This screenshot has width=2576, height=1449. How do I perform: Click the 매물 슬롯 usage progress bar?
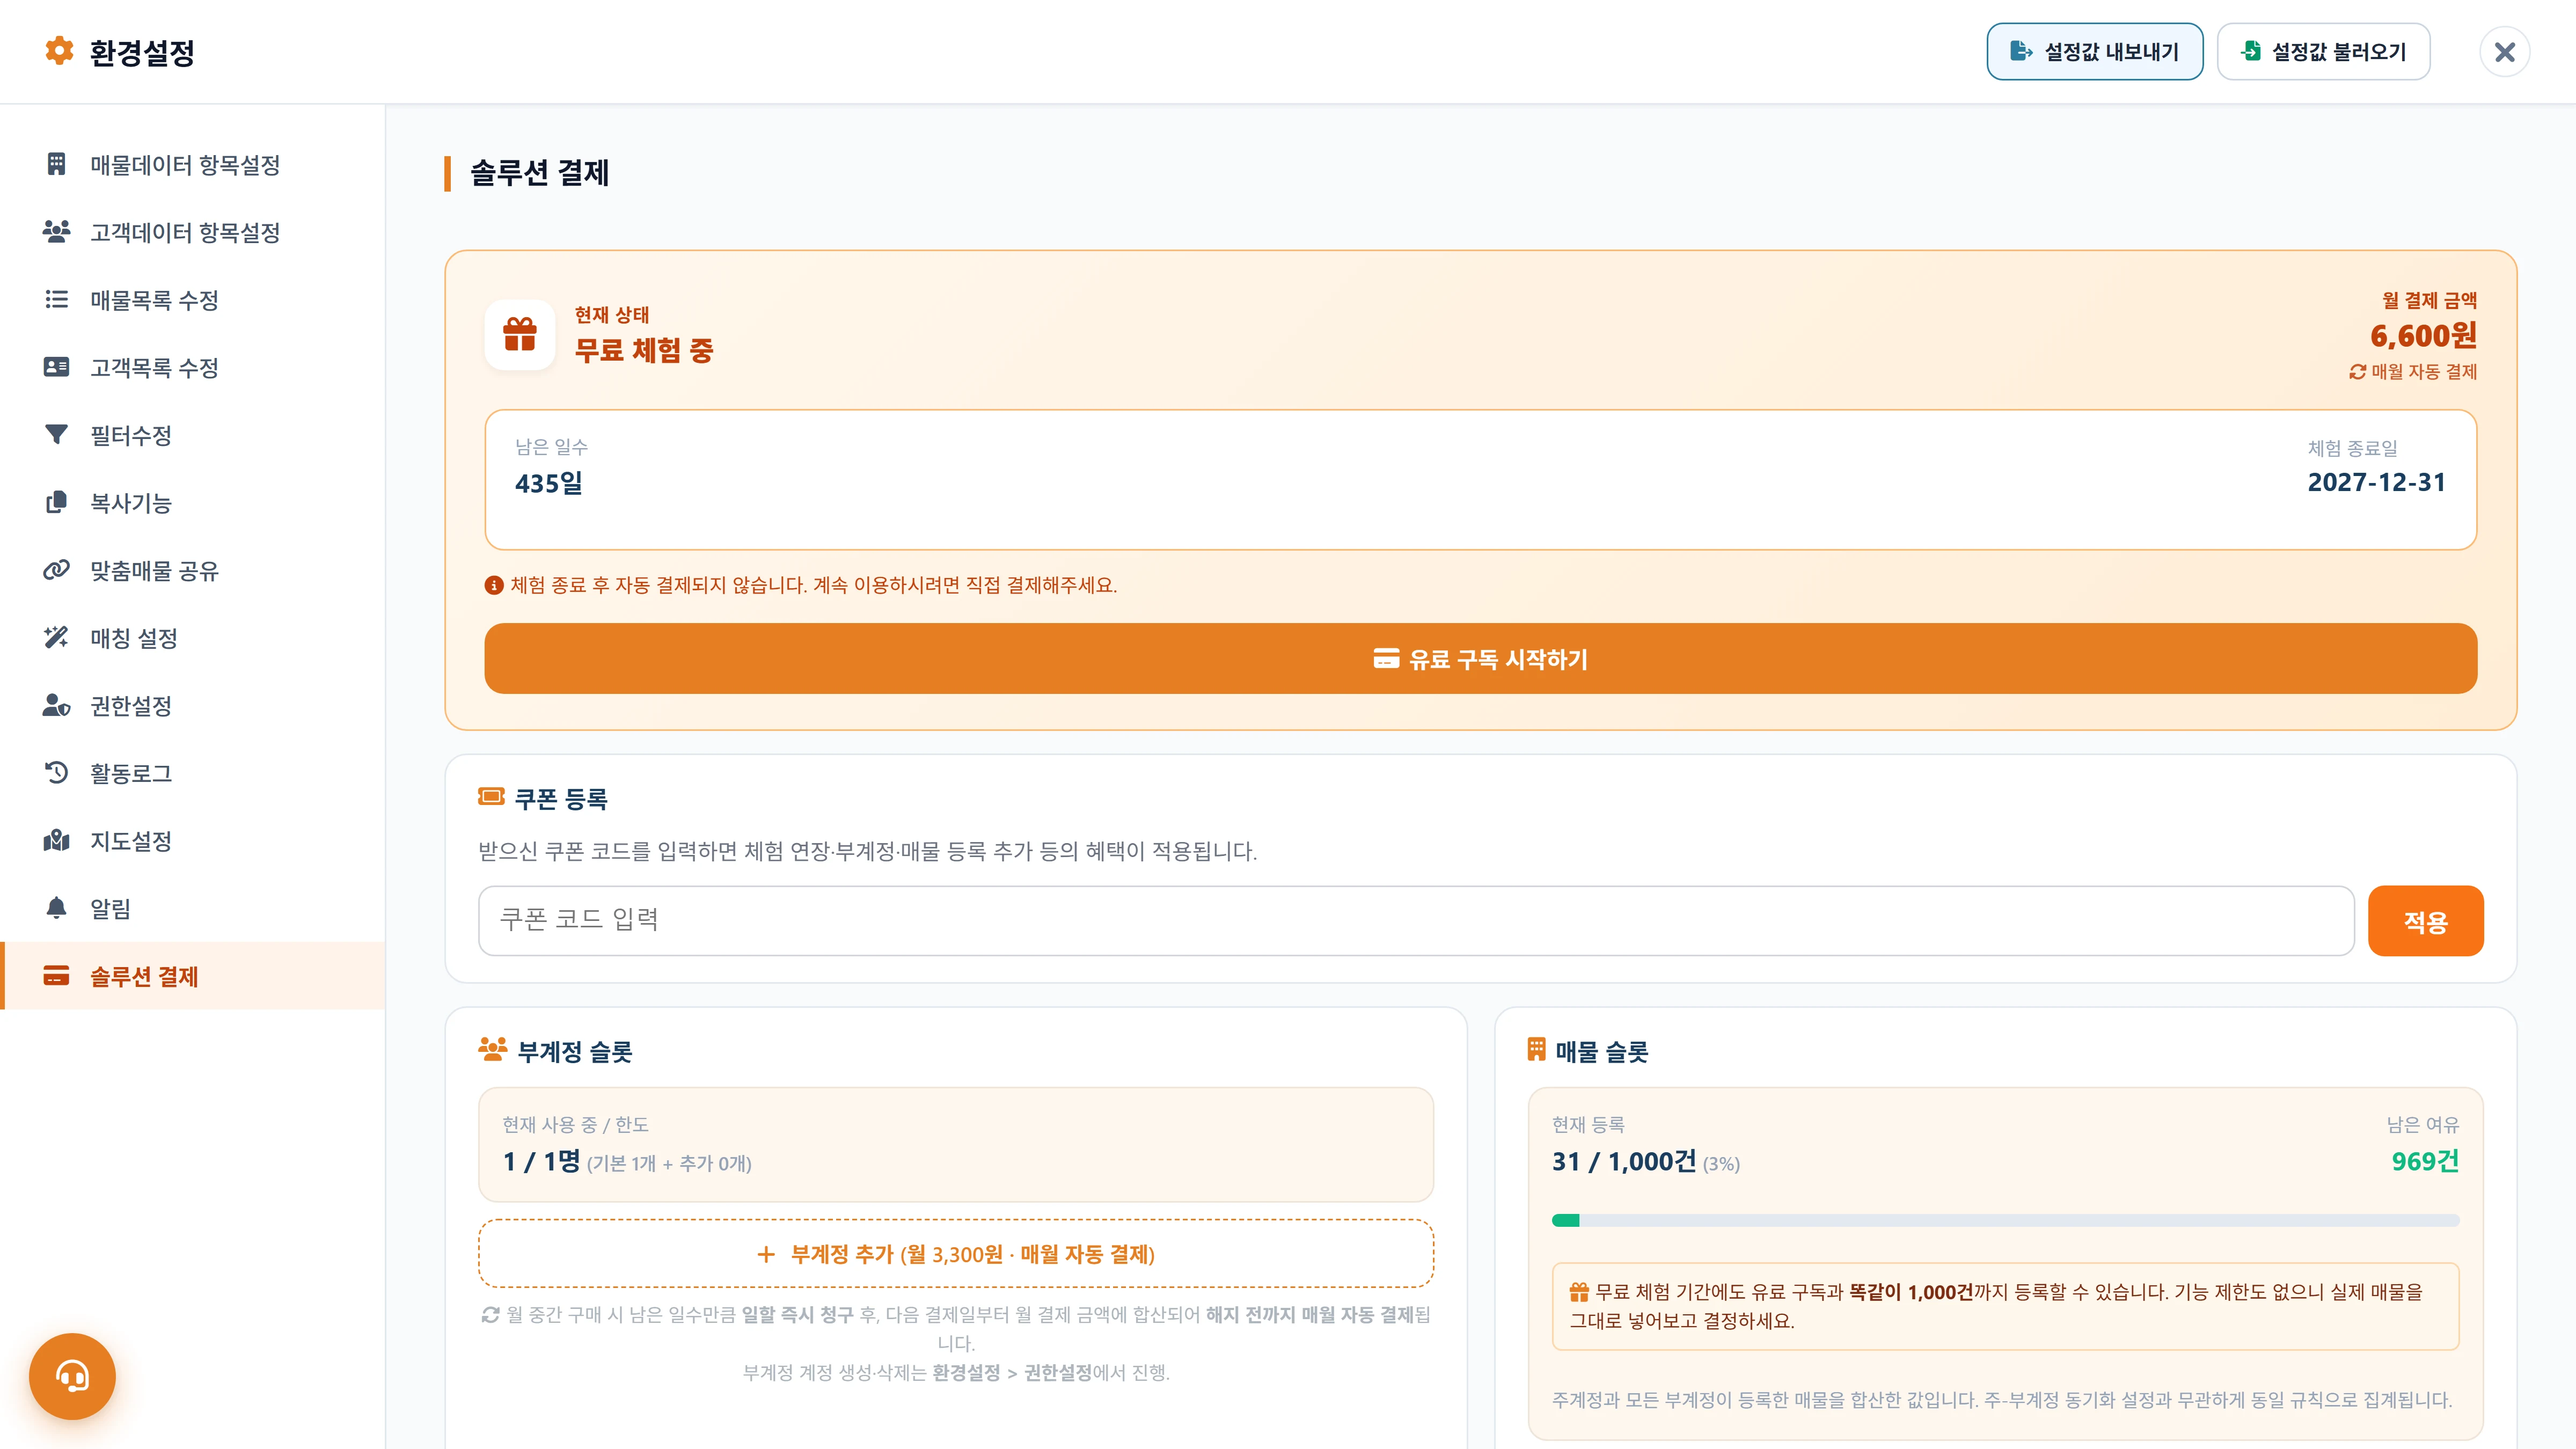[x=2005, y=1219]
